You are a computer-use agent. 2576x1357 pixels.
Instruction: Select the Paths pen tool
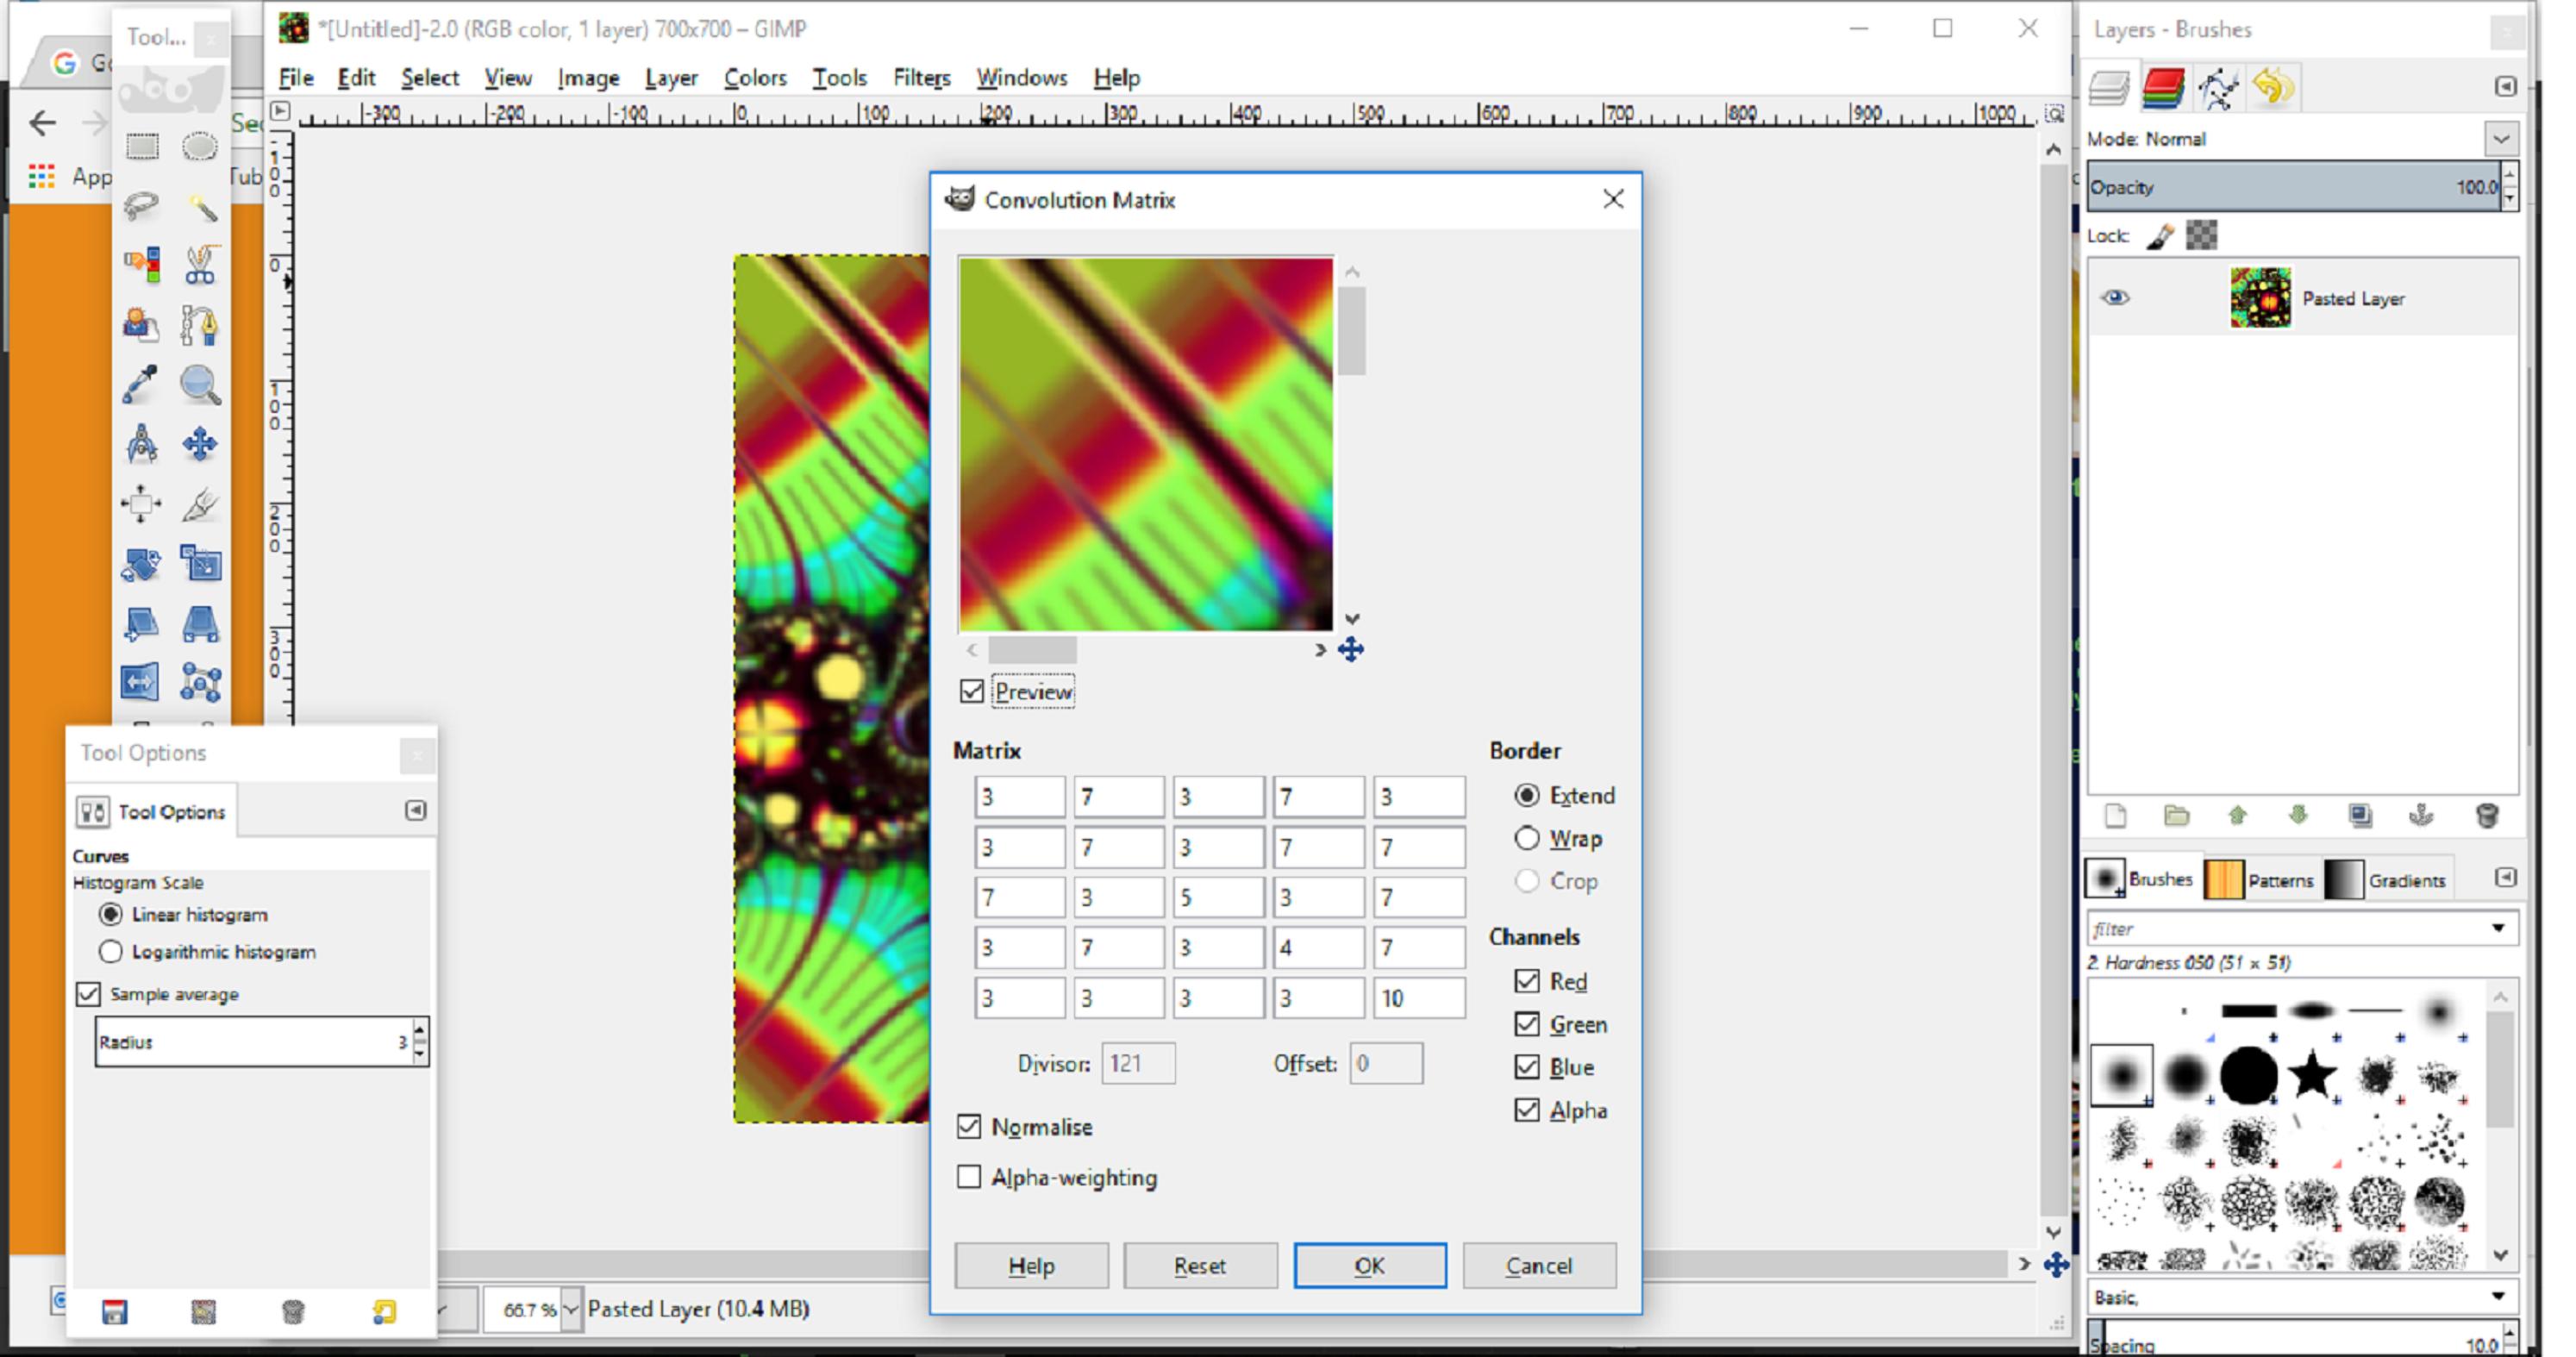click(x=201, y=325)
